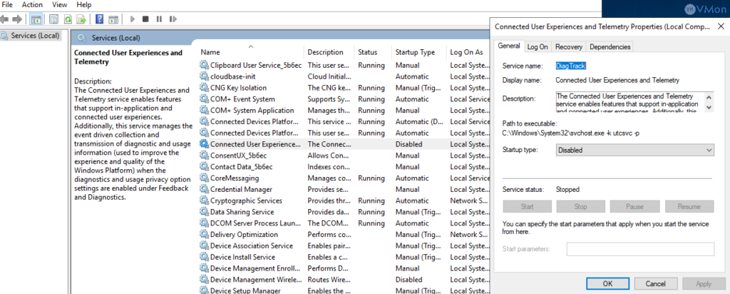
Task: Click the Back arrow in the toolbar
Action: coord(6,19)
